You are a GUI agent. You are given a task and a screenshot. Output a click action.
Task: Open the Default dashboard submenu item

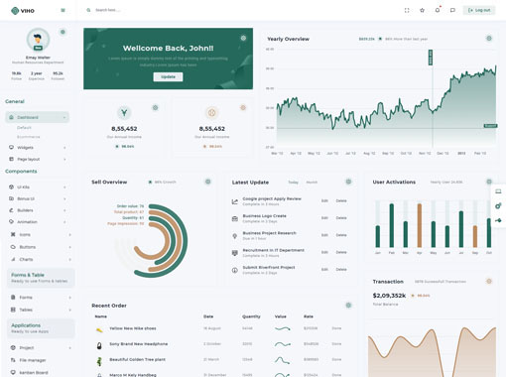(24, 128)
